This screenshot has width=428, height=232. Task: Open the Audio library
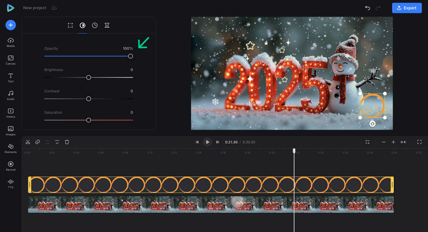tap(11, 95)
